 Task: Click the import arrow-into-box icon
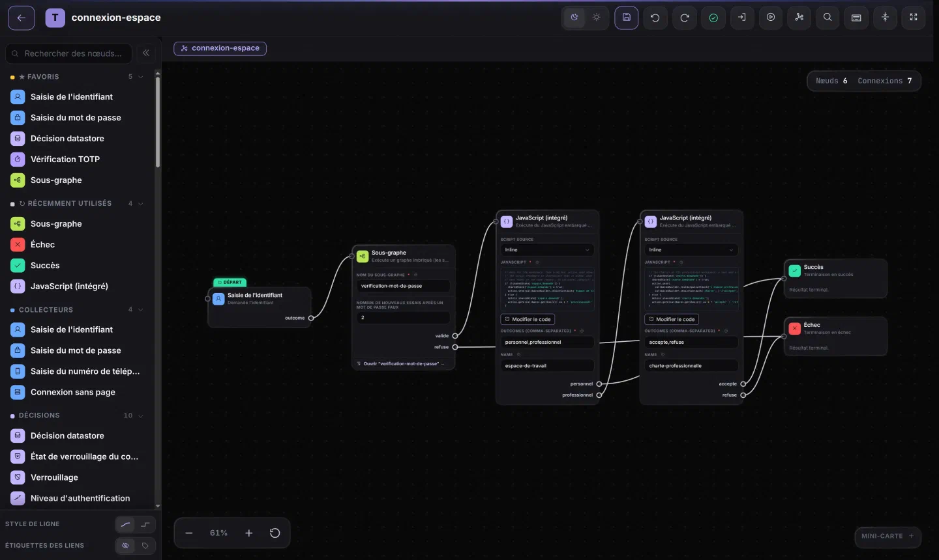(742, 18)
